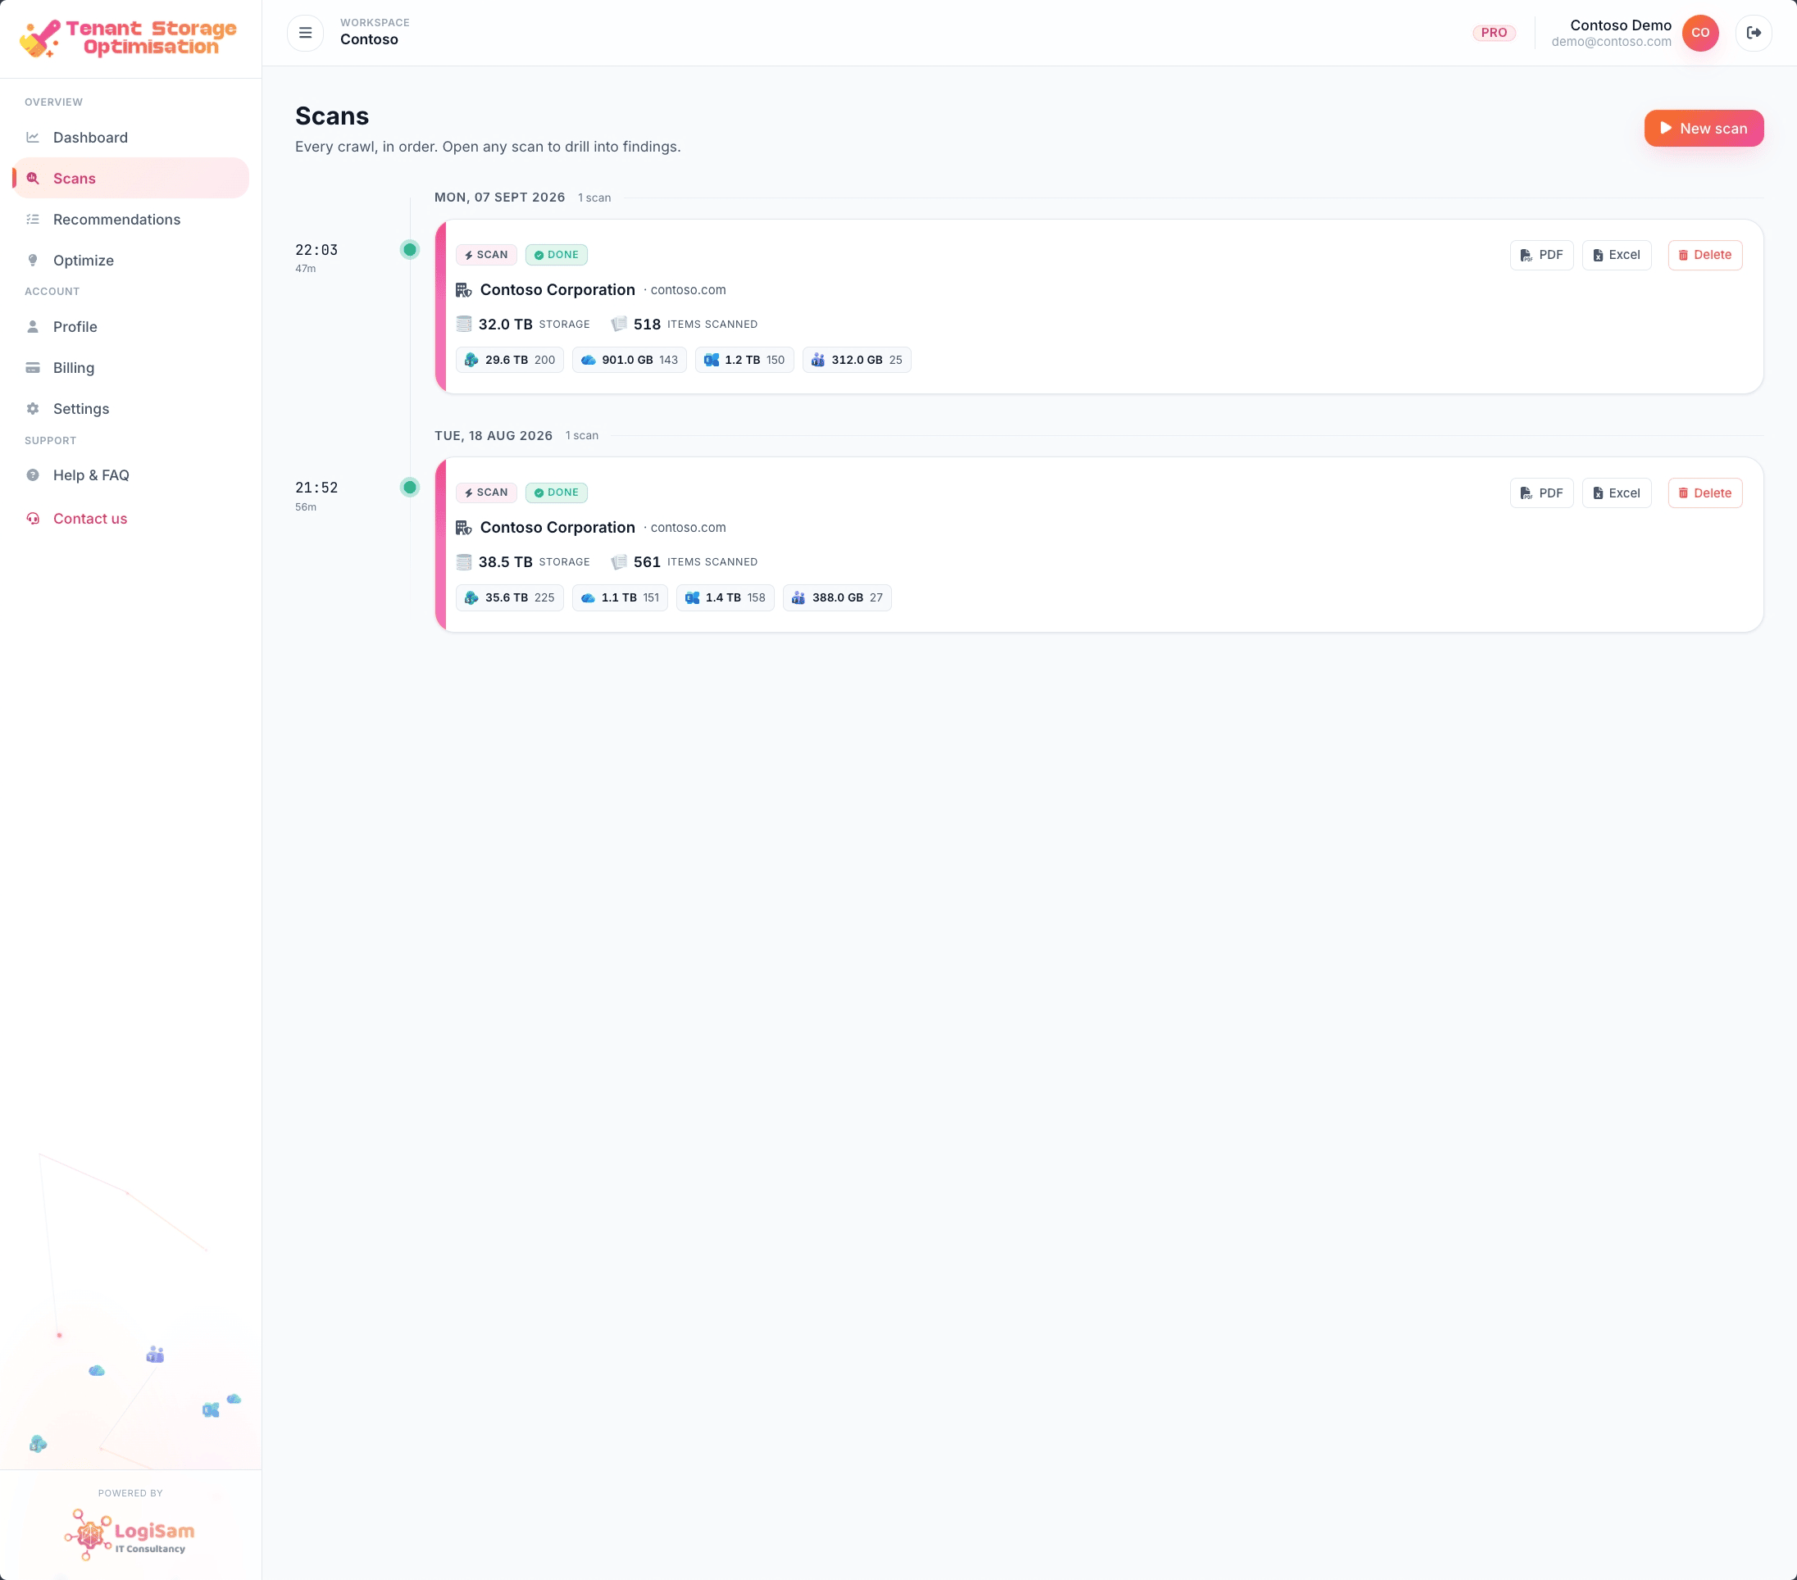Click OneDrive icon in 901.0 GB chip
This screenshot has height=1580, width=1797.
coord(588,360)
